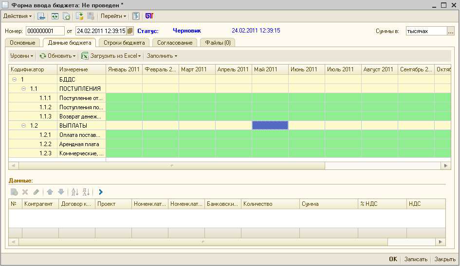The height and width of the screenshot is (266, 460).
Task: Click the document report icon next to Перейти
Action: pos(136,16)
